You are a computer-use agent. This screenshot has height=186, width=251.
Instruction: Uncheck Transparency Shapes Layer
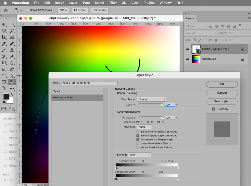tap(138, 139)
